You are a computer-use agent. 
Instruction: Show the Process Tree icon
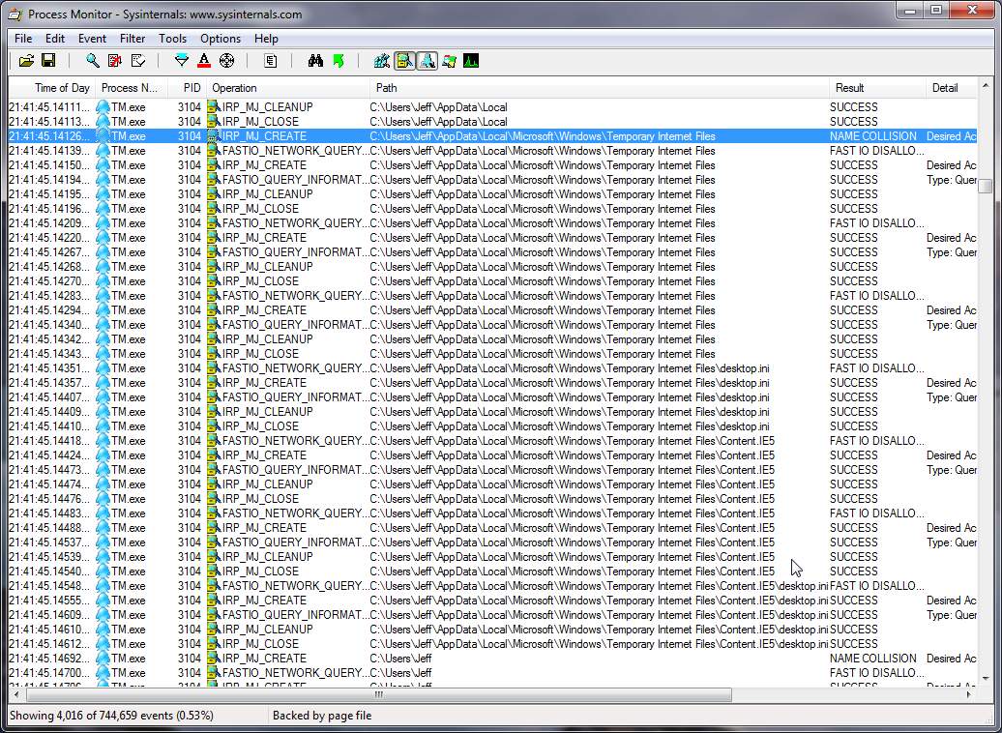point(270,61)
